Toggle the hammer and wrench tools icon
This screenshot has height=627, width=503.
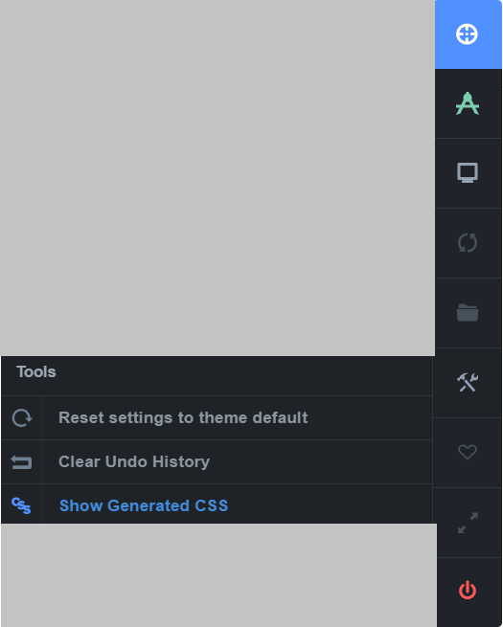tap(468, 382)
